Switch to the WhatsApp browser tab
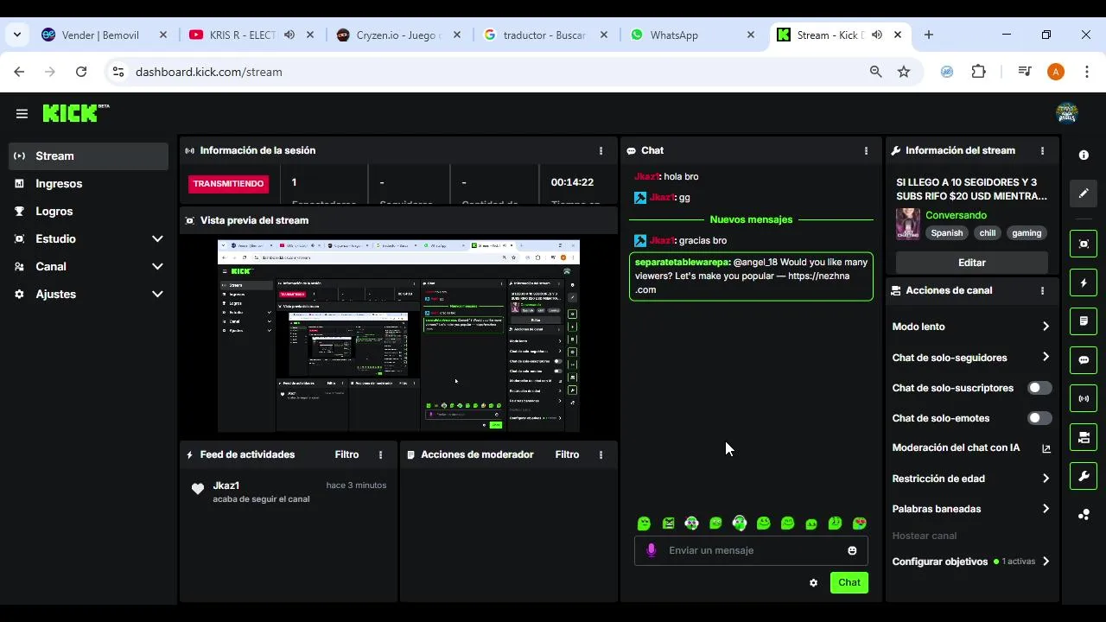1106x622 pixels. 693,35
